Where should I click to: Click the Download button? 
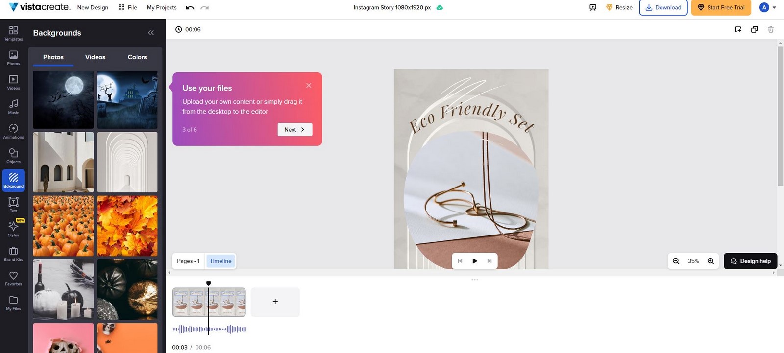663,7
